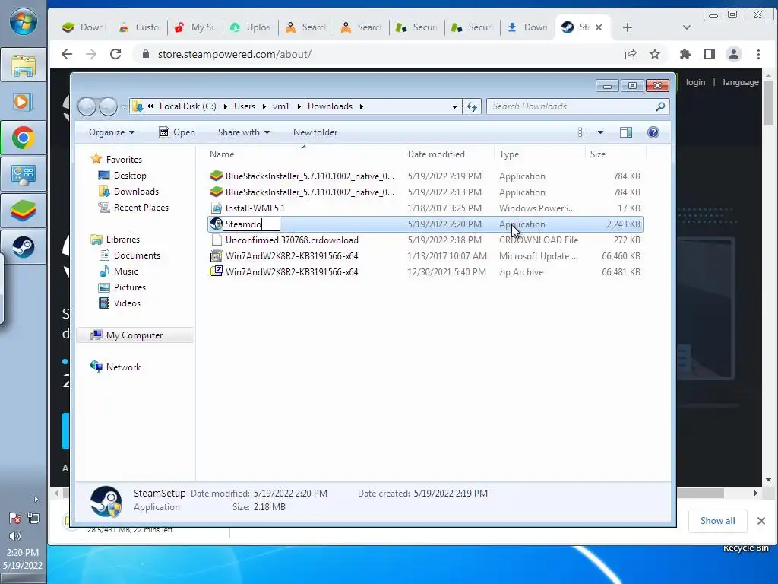The width and height of the screenshot is (778, 584).
Task: Expand the Organize menu
Action: pos(112,132)
